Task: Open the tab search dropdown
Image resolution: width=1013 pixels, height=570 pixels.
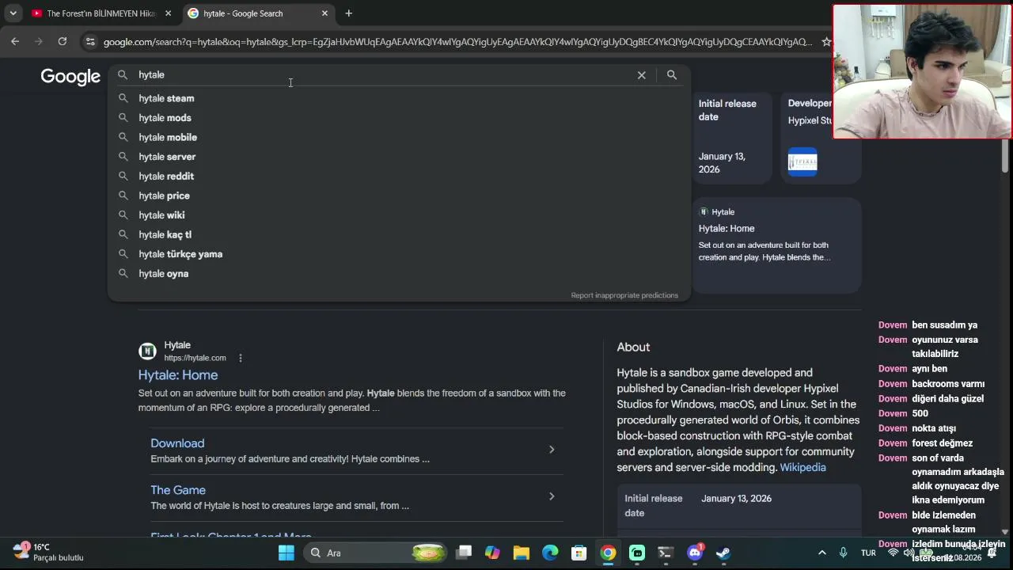Action: pos(13,13)
